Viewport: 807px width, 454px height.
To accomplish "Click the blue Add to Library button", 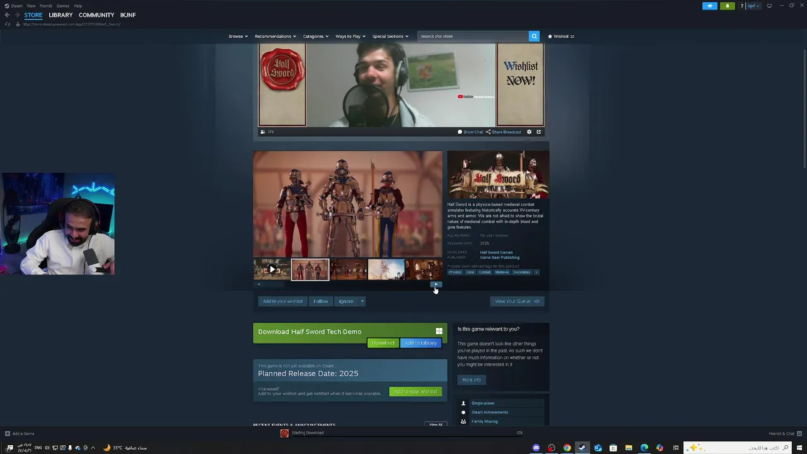I will coord(421,343).
